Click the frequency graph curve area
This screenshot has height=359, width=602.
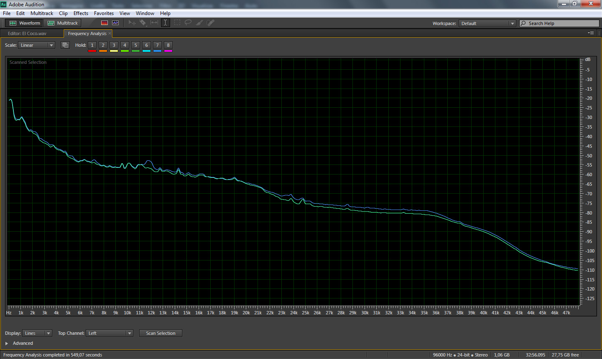coord(294,181)
